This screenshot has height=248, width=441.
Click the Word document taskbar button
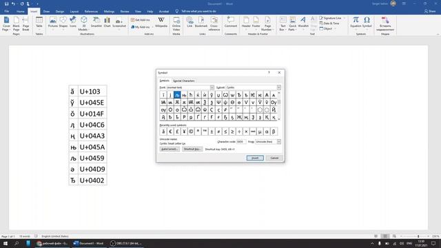click(89, 243)
